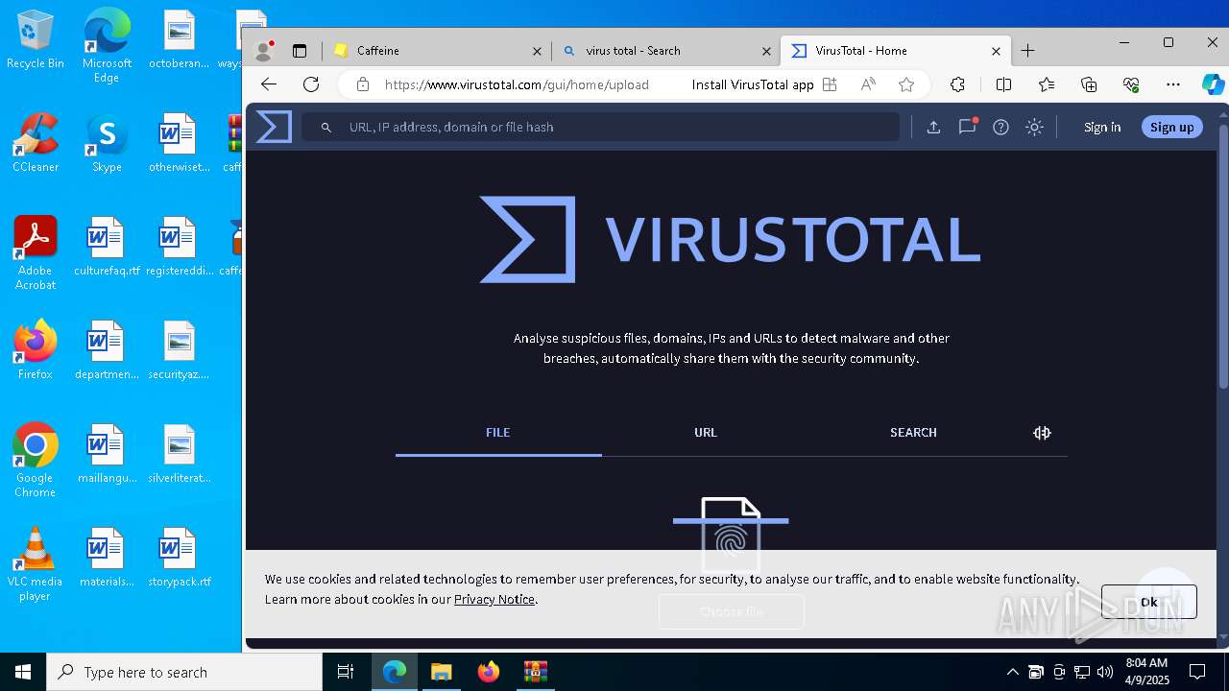The height and width of the screenshot is (691, 1229).
Task: Select the storypack.rtf desktop file
Action: (179, 558)
